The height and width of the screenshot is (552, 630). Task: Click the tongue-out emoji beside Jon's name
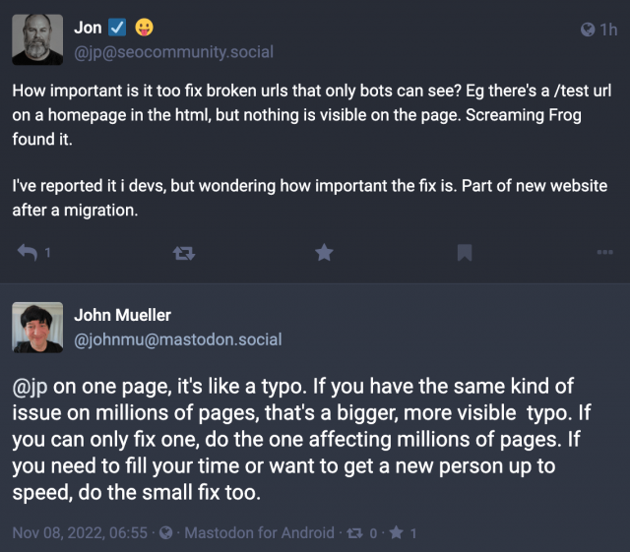[x=144, y=29]
